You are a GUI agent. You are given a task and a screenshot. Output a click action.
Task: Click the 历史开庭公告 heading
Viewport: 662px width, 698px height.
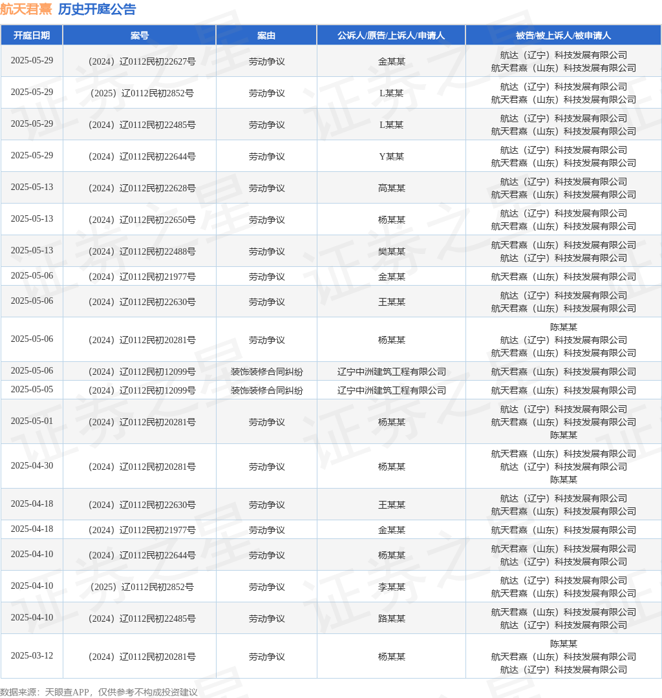point(96,9)
